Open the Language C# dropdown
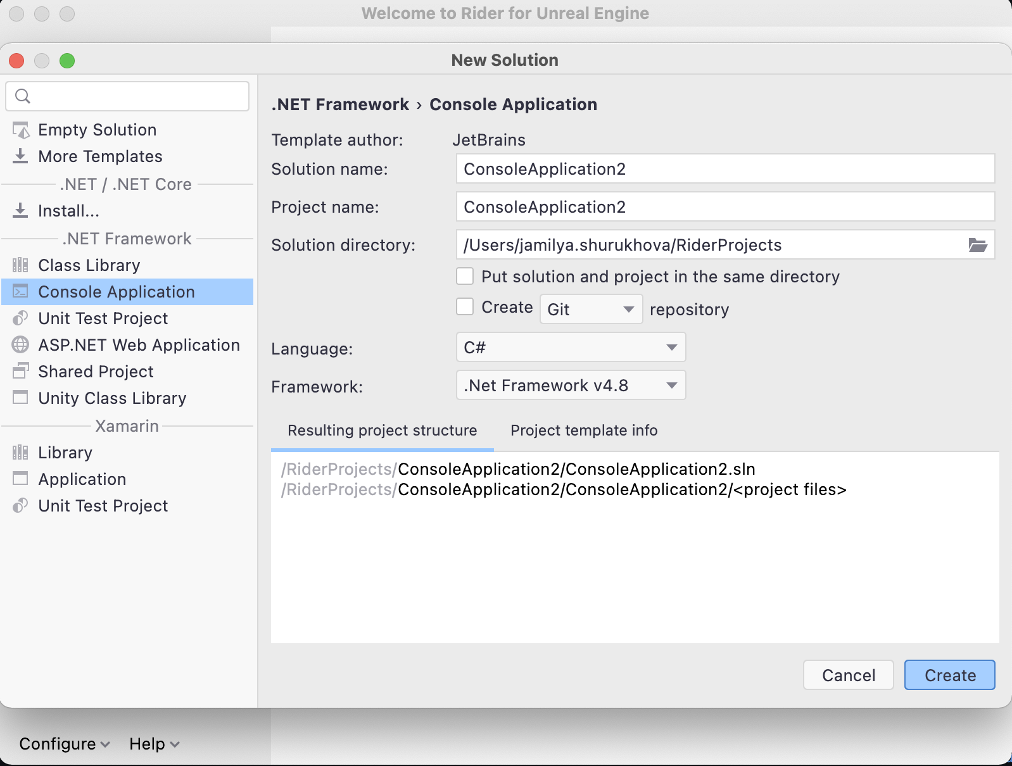This screenshot has width=1012, height=766. coord(571,348)
